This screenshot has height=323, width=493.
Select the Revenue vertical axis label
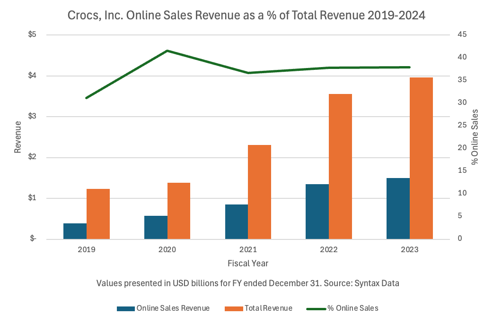[18, 136]
